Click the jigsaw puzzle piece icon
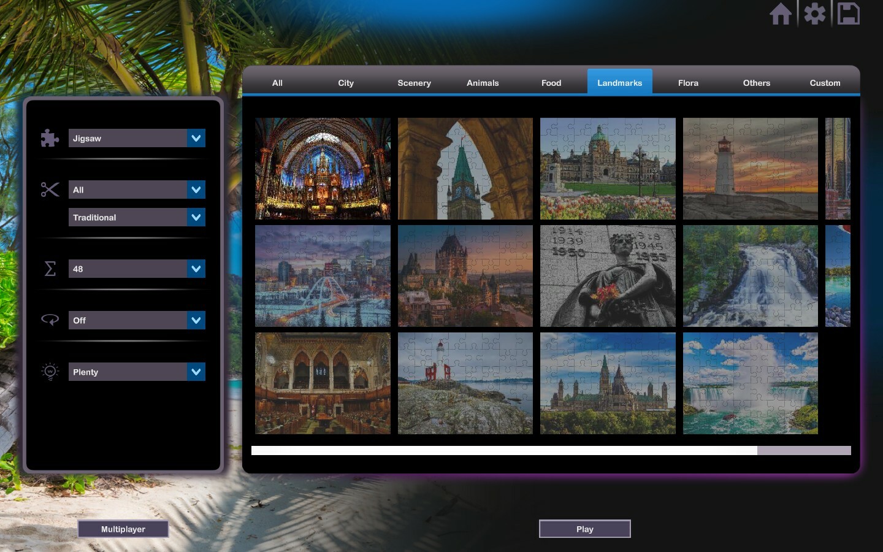The image size is (883, 552). (50, 138)
